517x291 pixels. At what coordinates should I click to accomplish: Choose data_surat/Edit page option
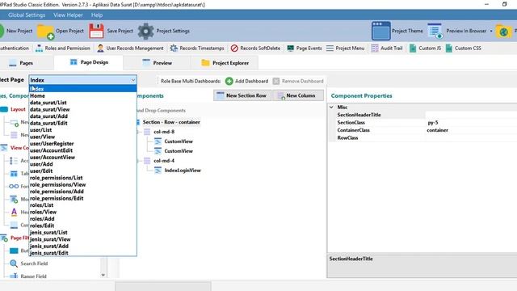click(x=82, y=123)
